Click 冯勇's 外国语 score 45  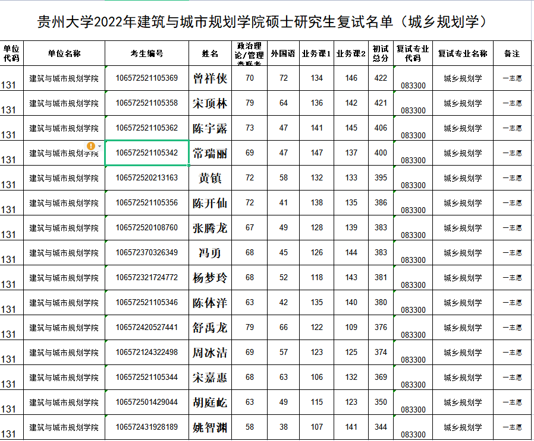[x=283, y=253]
